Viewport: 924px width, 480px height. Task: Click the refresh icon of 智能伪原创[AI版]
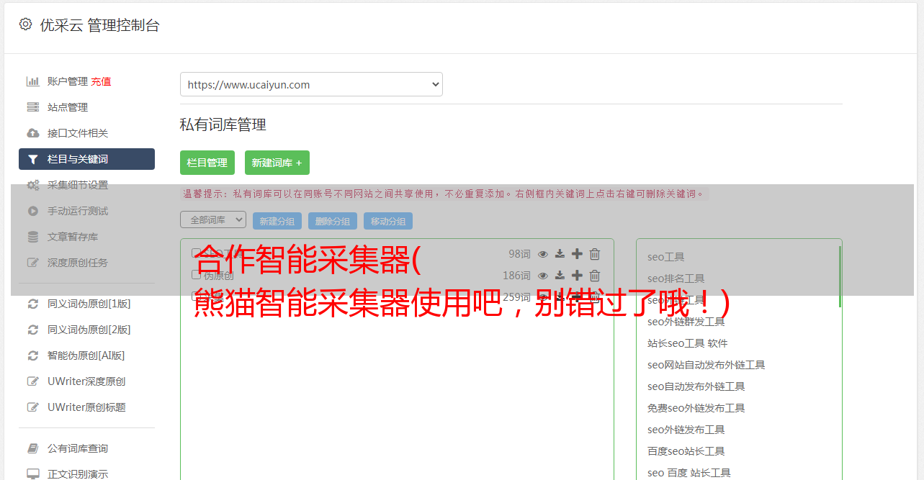32,356
